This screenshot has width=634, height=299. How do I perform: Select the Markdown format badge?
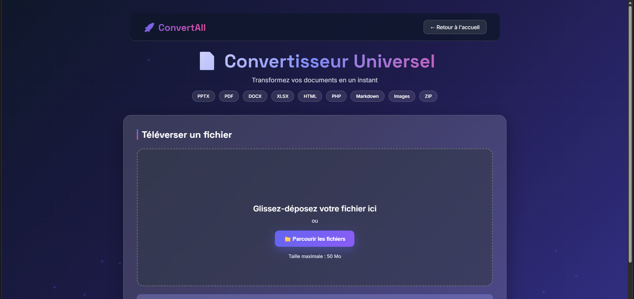click(367, 96)
